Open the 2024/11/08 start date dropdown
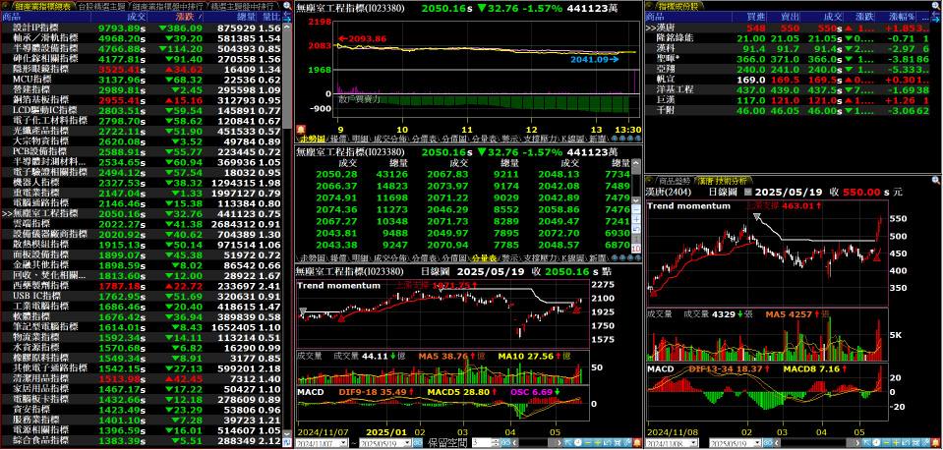Screen dimensions: 943x450 coord(693,443)
